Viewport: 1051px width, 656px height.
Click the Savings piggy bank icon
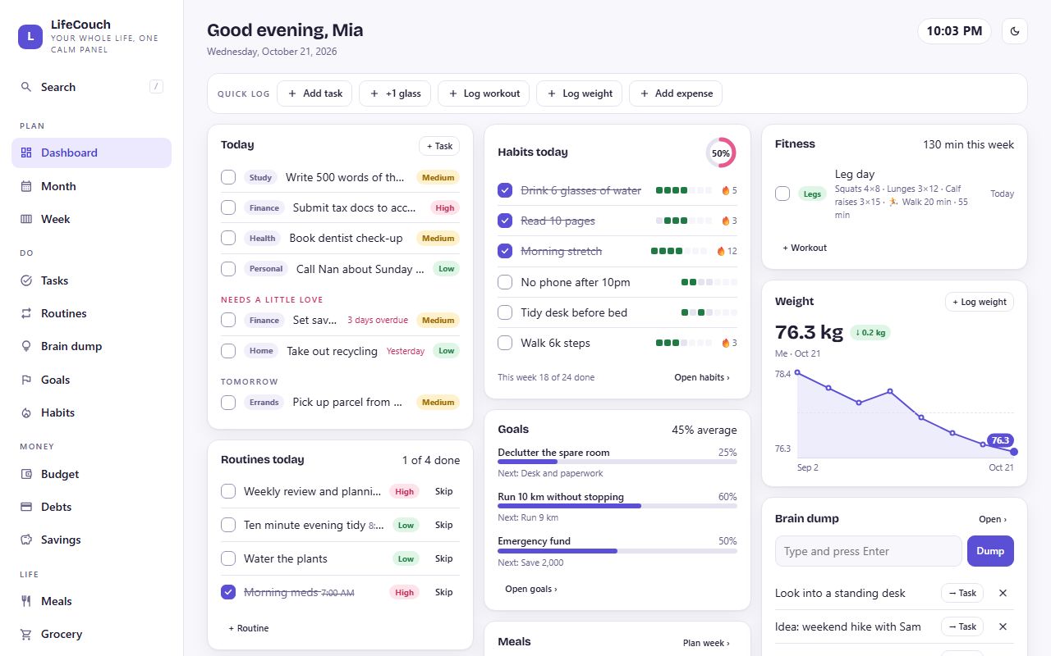click(26, 540)
